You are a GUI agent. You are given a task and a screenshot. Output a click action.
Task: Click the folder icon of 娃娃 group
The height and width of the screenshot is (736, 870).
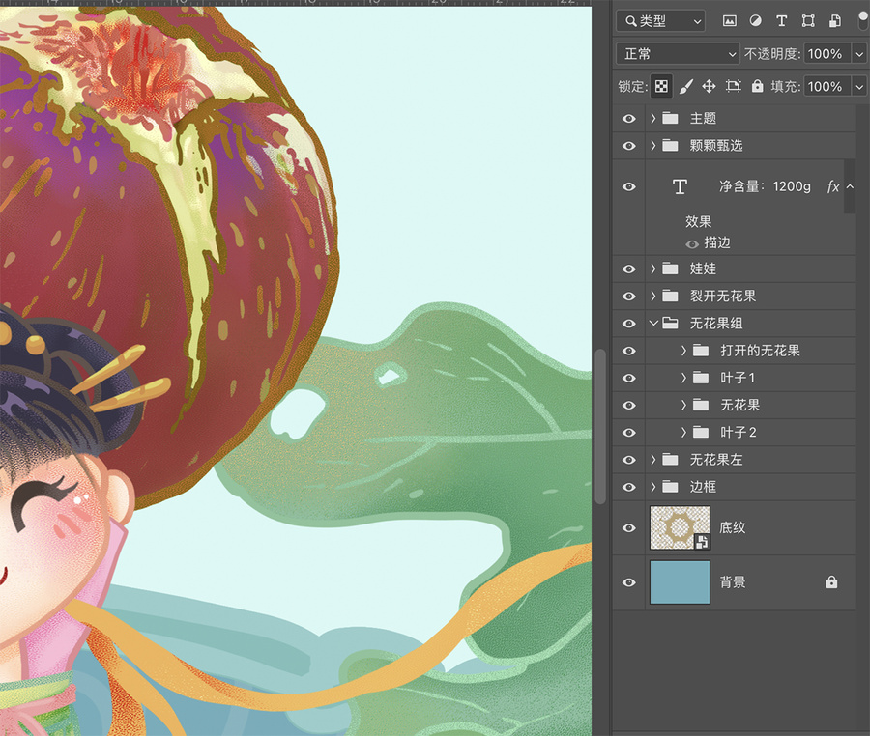(x=670, y=269)
